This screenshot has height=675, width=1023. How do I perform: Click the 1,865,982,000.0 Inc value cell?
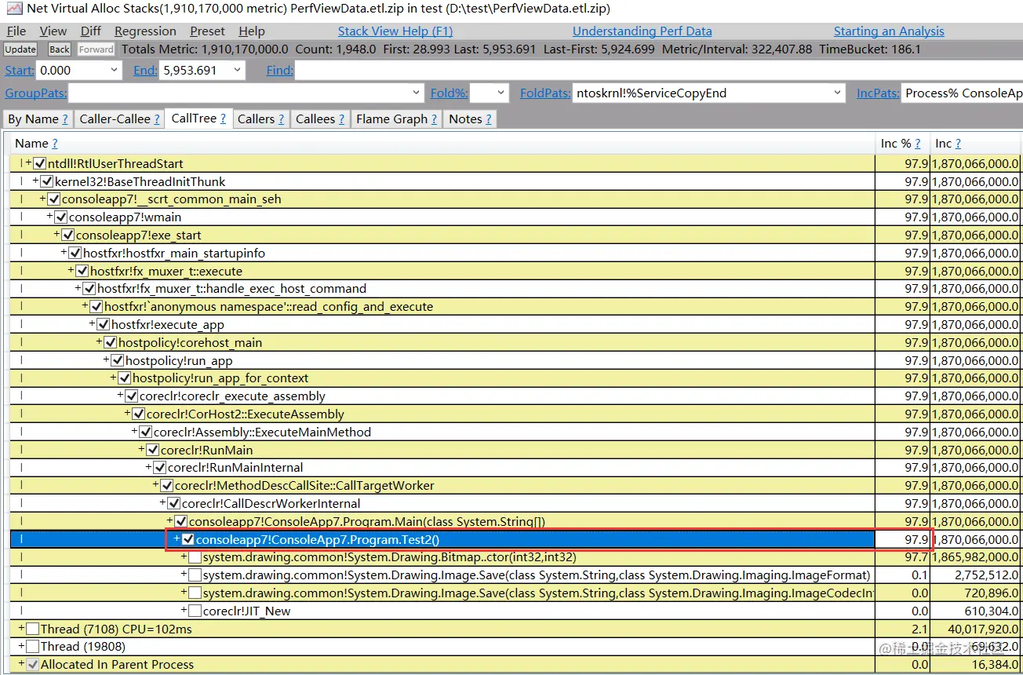click(976, 557)
